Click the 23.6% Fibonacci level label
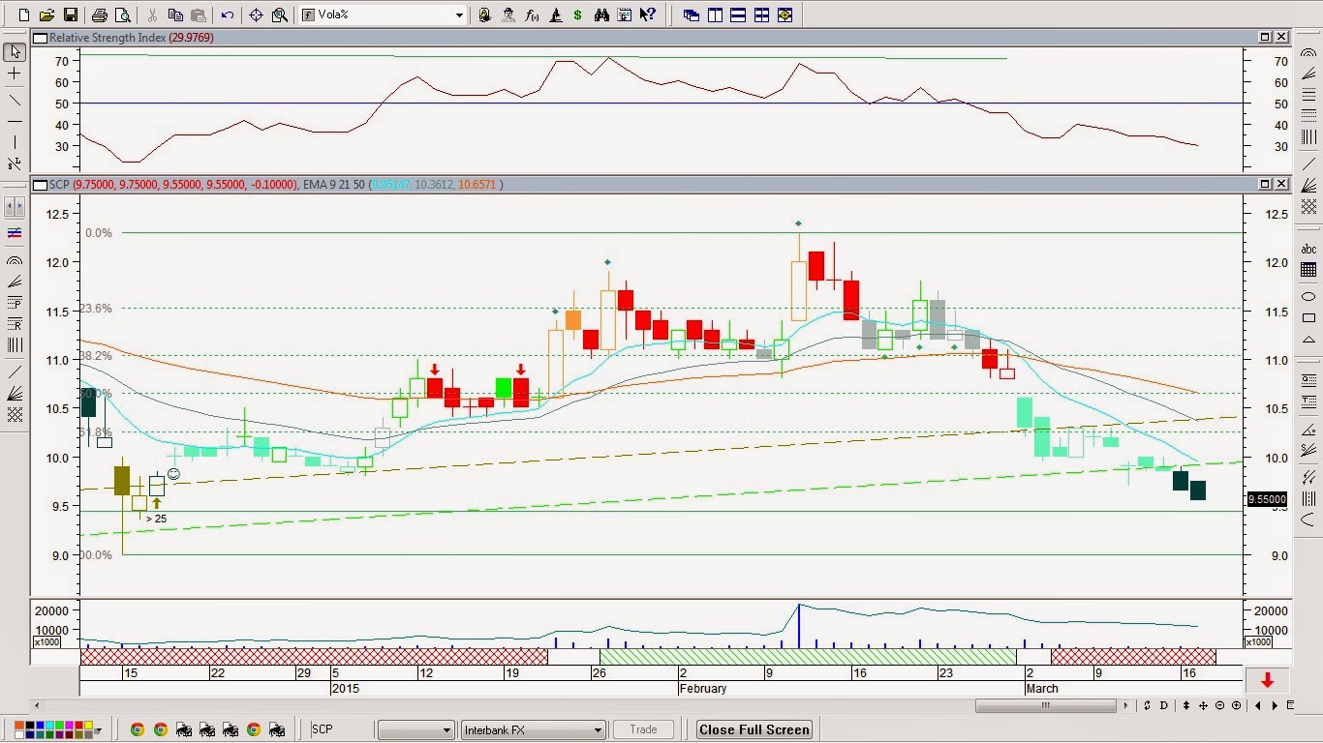The image size is (1323, 743). click(95, 308)
